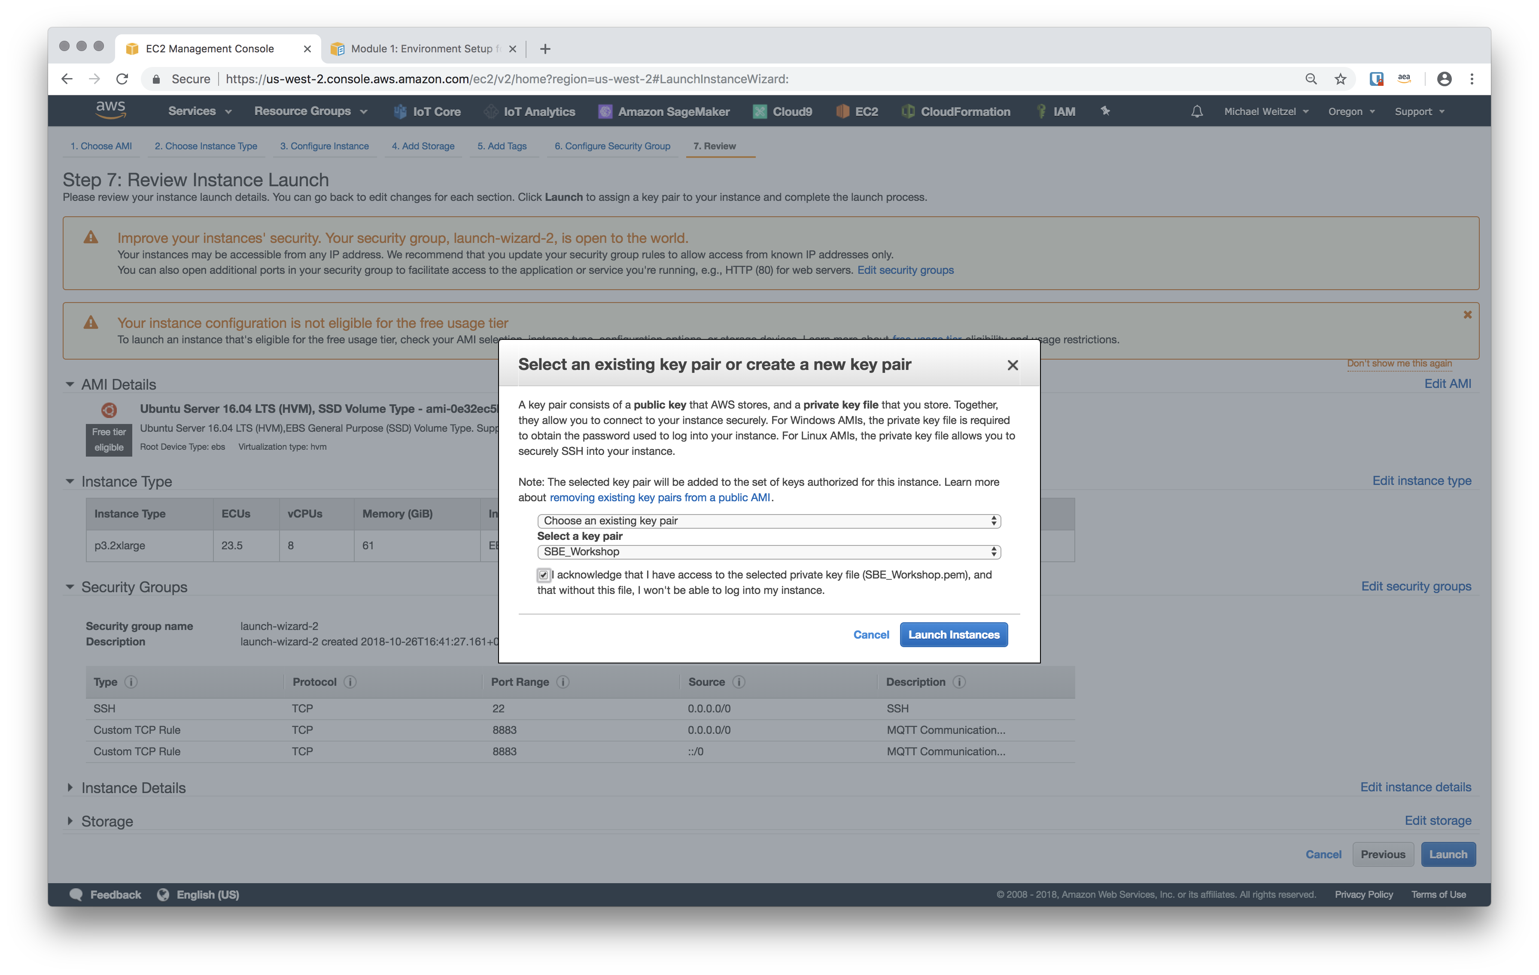Dismiss the free usage tier warning
This screenshot has width=1539, height=975.
click(x=1467, y=315)
